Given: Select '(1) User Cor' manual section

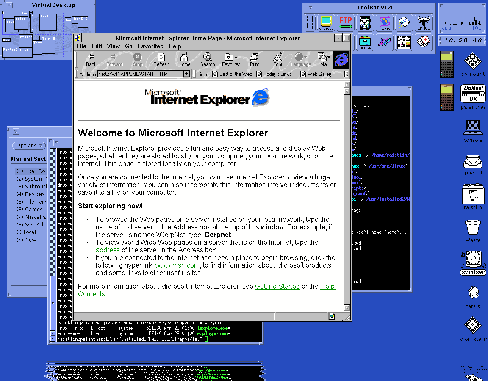Looking at the screenshot, I should coord(31,171).
